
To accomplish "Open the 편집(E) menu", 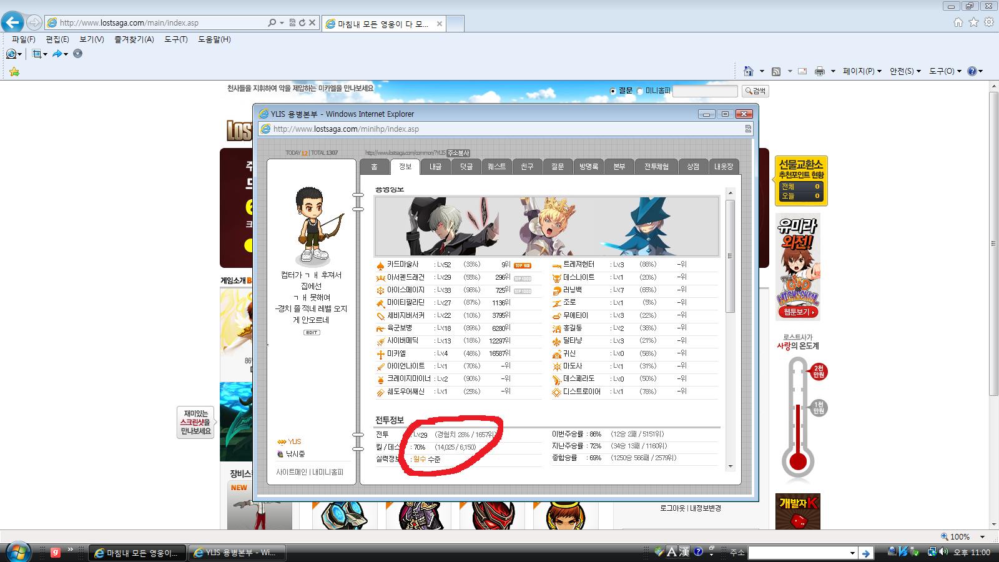I will pos(57,39).
